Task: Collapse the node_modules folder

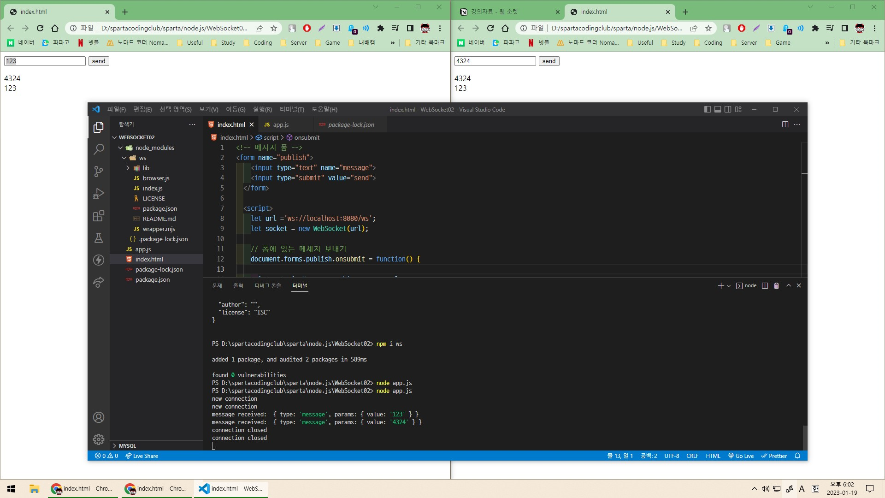Action: pyautogui.click(x=120, y=148)
